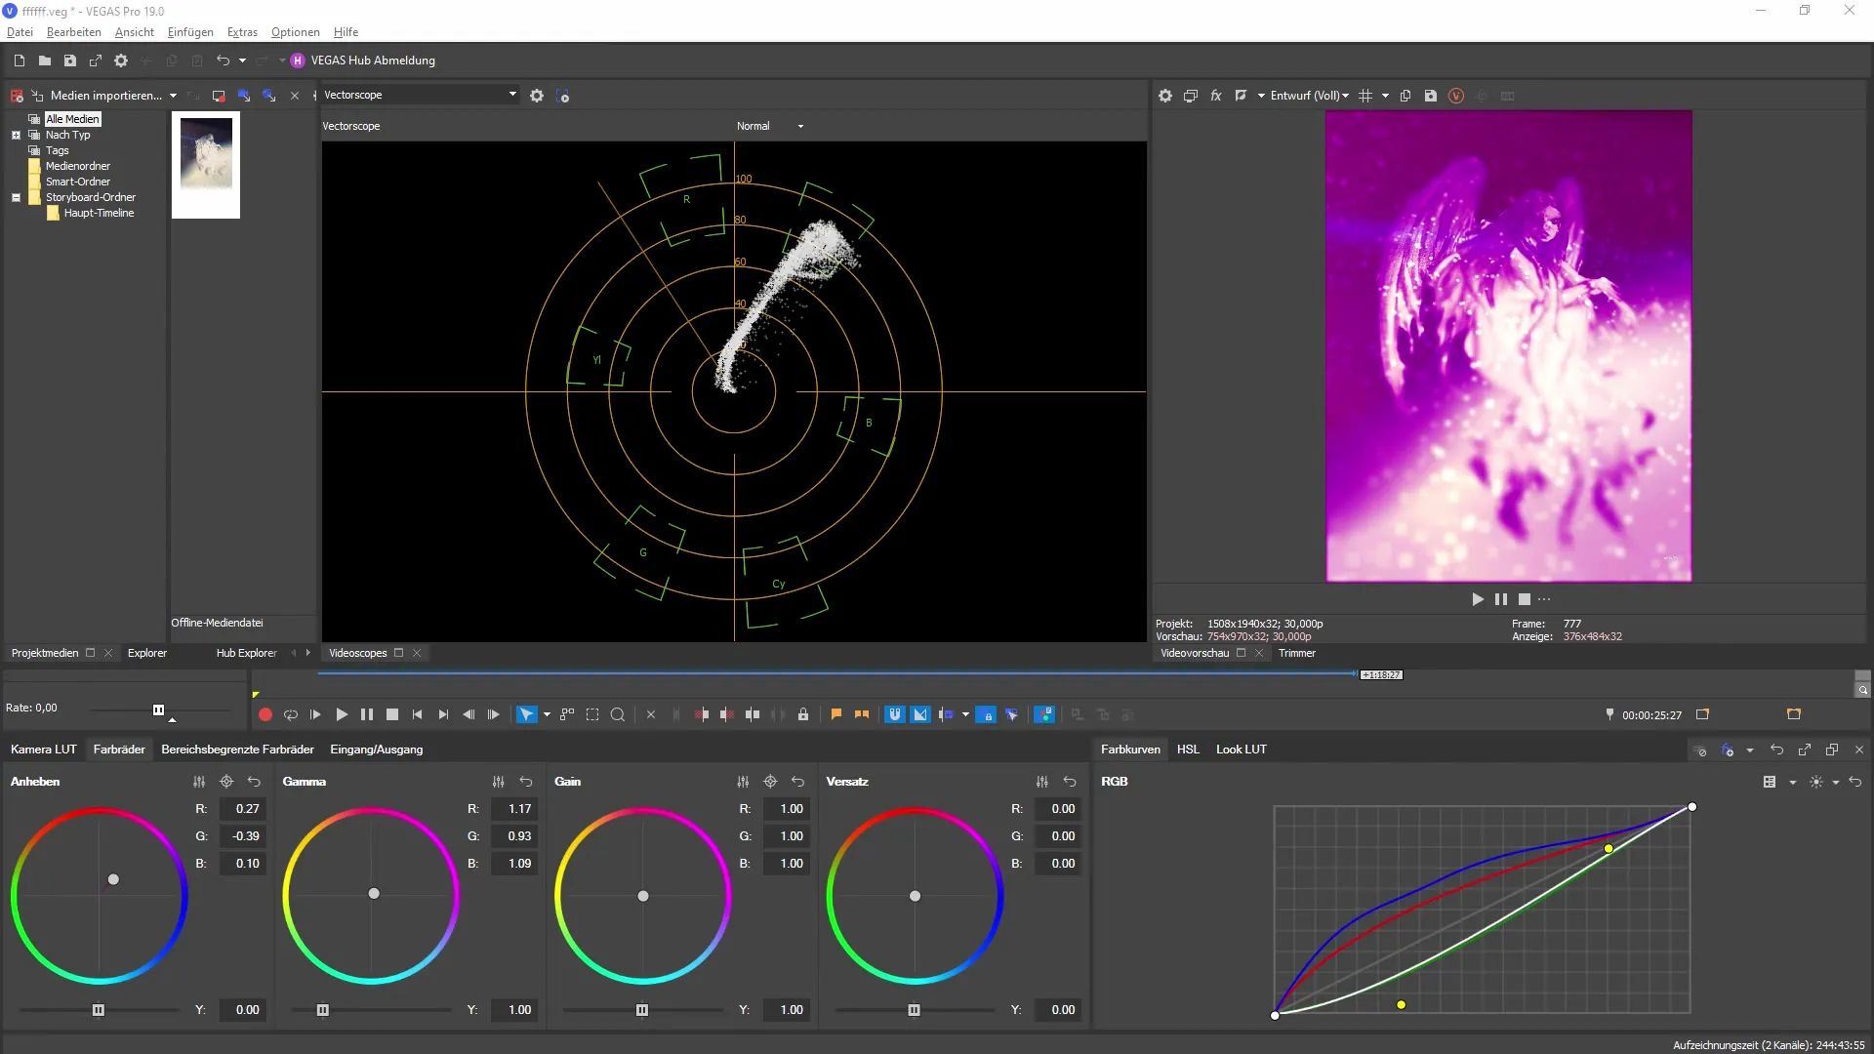Toggle the event lock icon
The width and height of the screenshot is (1874, 1054).
[x=803, y=715]
